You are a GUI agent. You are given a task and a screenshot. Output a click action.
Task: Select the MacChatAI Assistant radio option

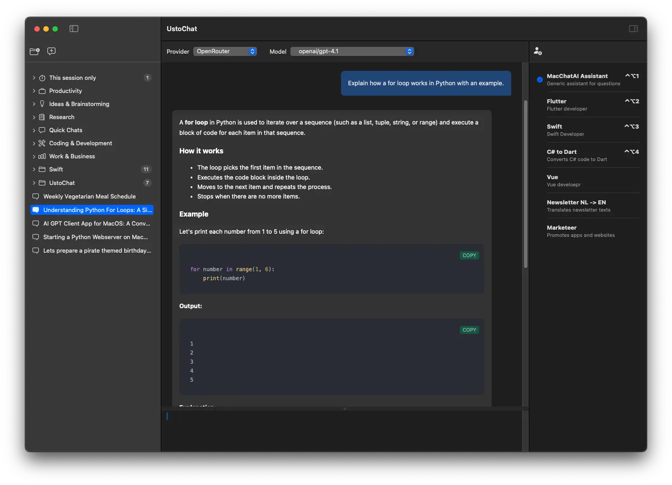(540, 80)
